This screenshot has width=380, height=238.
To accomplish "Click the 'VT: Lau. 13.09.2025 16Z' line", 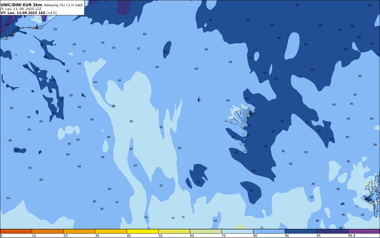I will (23, 13).
